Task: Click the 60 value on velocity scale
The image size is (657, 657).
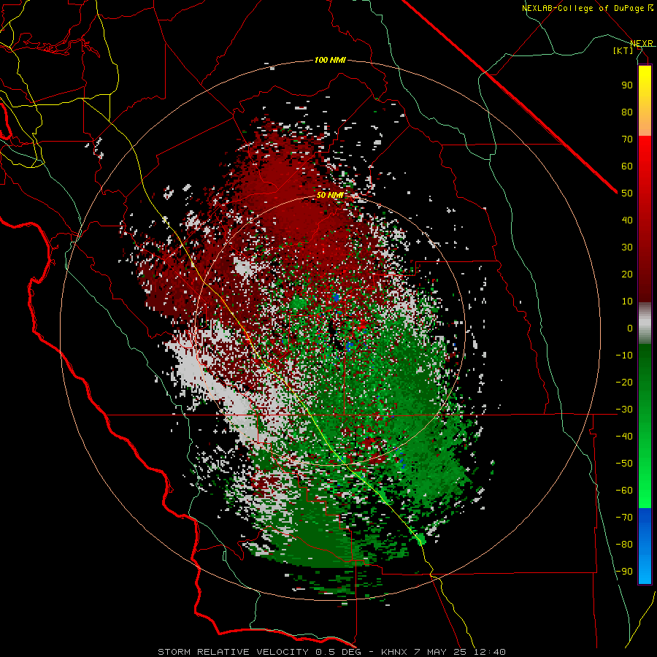Action: click(x=627, y=166)
